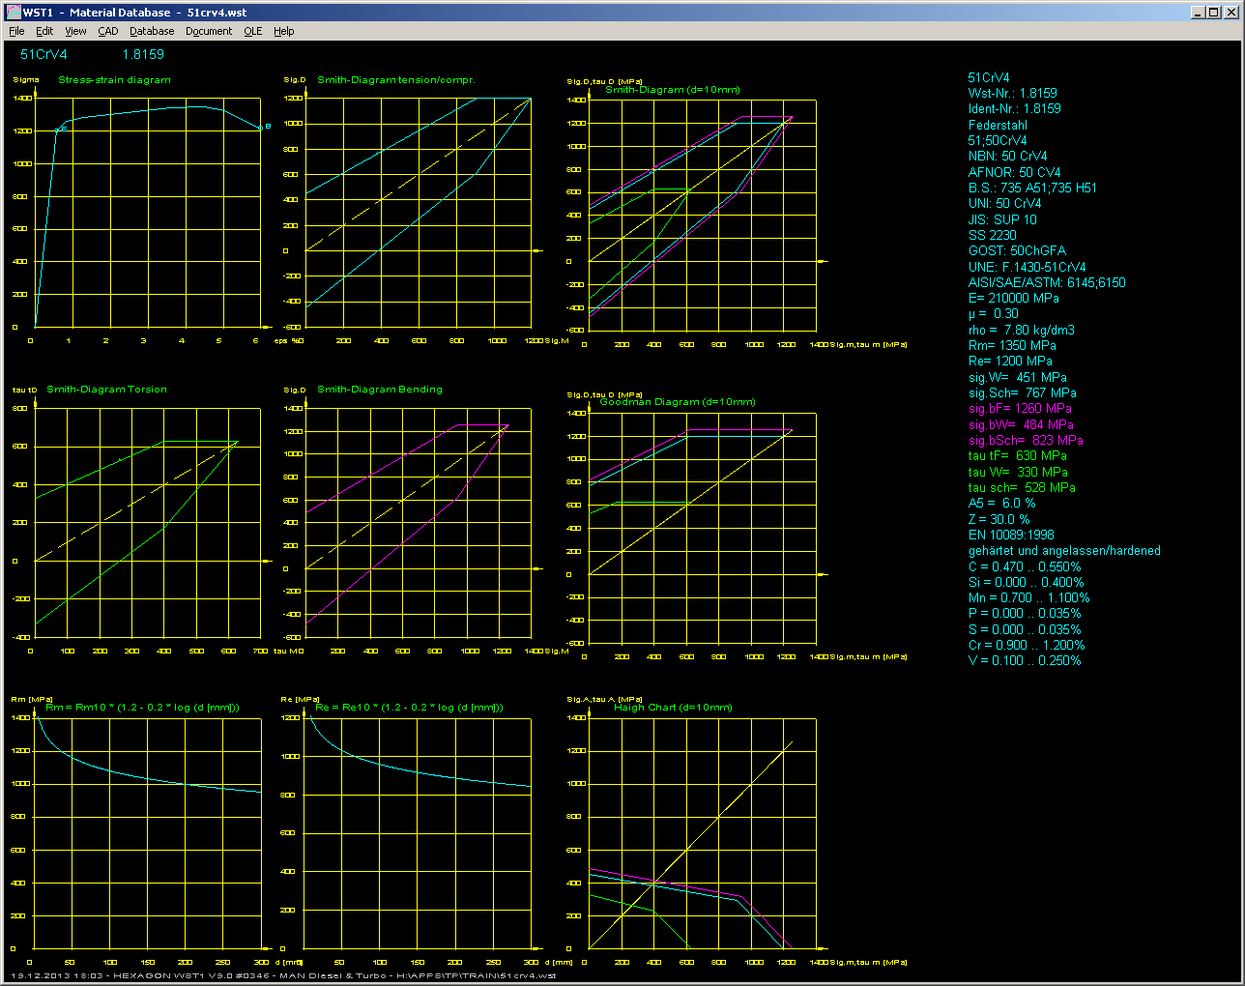Click the Haigh Chart (d=10mm) title
Viewport: 1245px width, 986px height.
(673, 708)
